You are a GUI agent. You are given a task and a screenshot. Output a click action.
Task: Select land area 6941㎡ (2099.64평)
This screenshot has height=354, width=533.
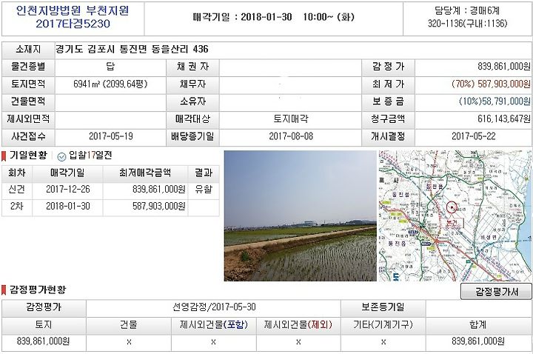(110, 84)
